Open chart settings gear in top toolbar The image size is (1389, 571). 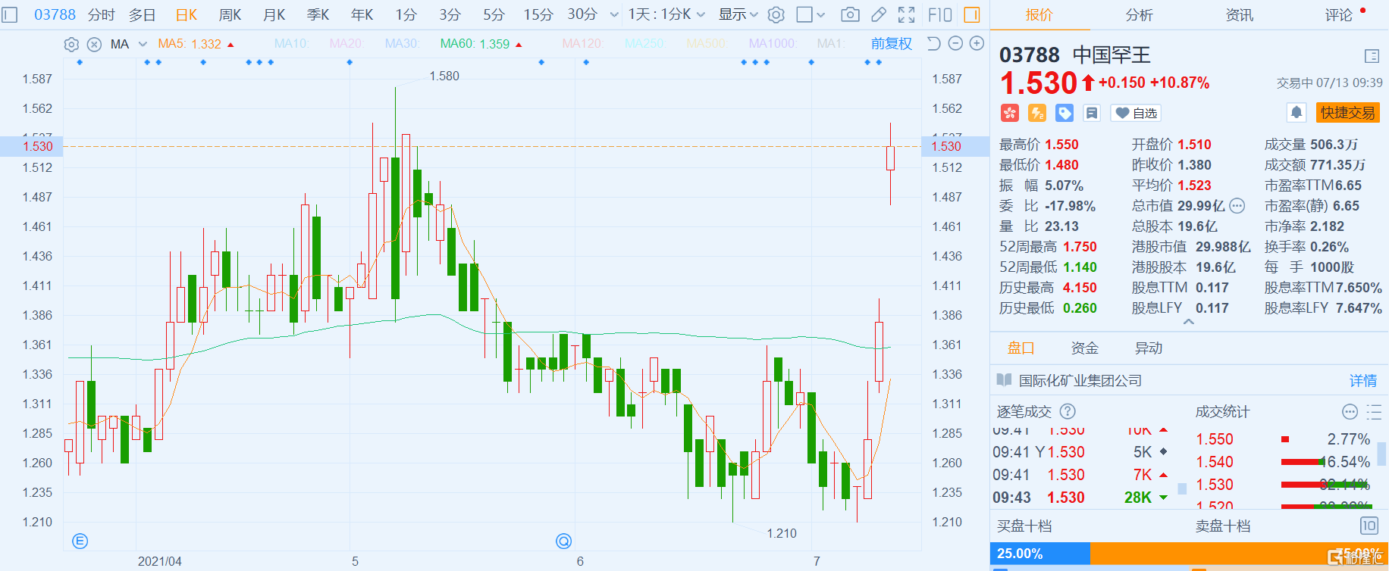(776, 14)
